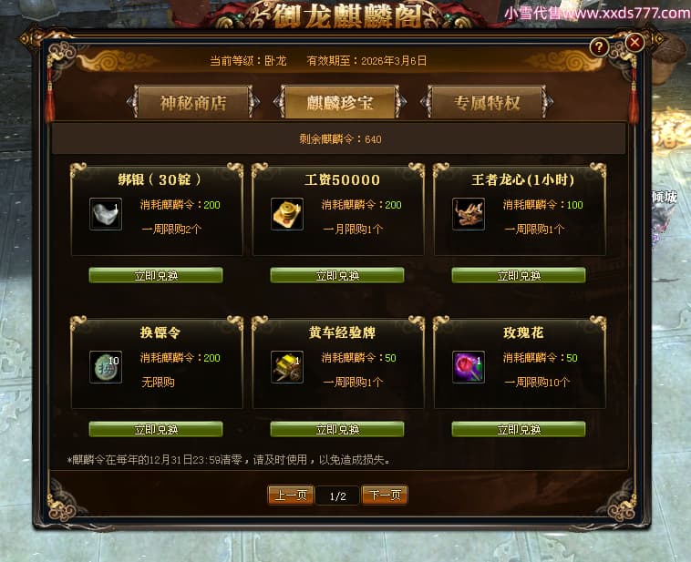Select the 王者龙心 dragon item icon
691x562 pixels.
(469, 214)
